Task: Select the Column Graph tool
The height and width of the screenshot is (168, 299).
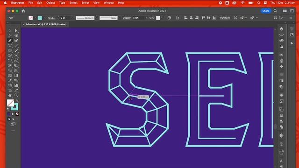Action: click(x=16, y=85)
